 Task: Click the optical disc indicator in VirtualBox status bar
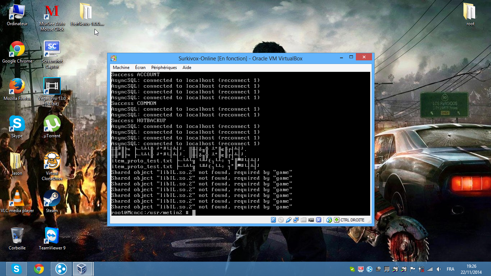[281, 220]
